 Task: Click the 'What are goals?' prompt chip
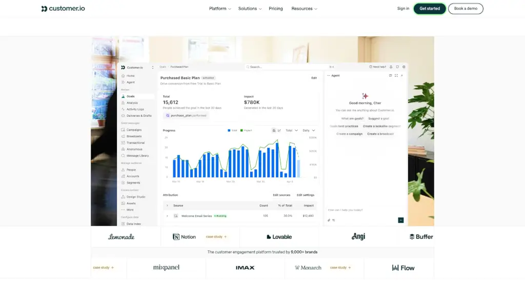[x=352, y=118]
